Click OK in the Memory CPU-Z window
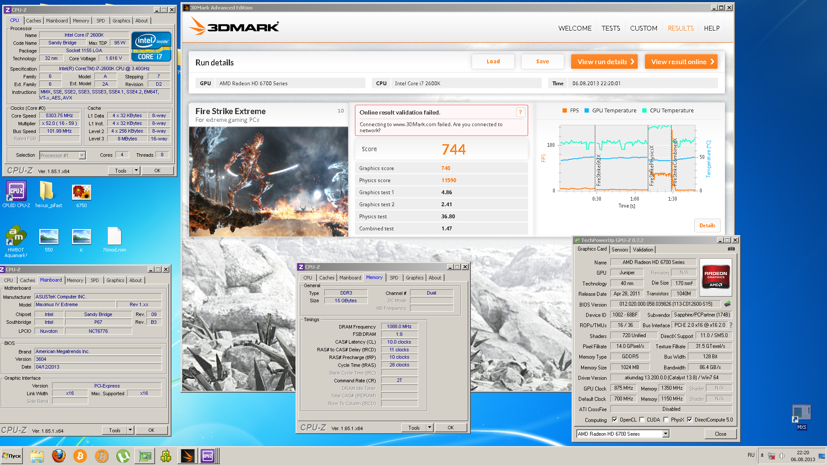This screenshot has width=827, height=465. click(451, 428)
